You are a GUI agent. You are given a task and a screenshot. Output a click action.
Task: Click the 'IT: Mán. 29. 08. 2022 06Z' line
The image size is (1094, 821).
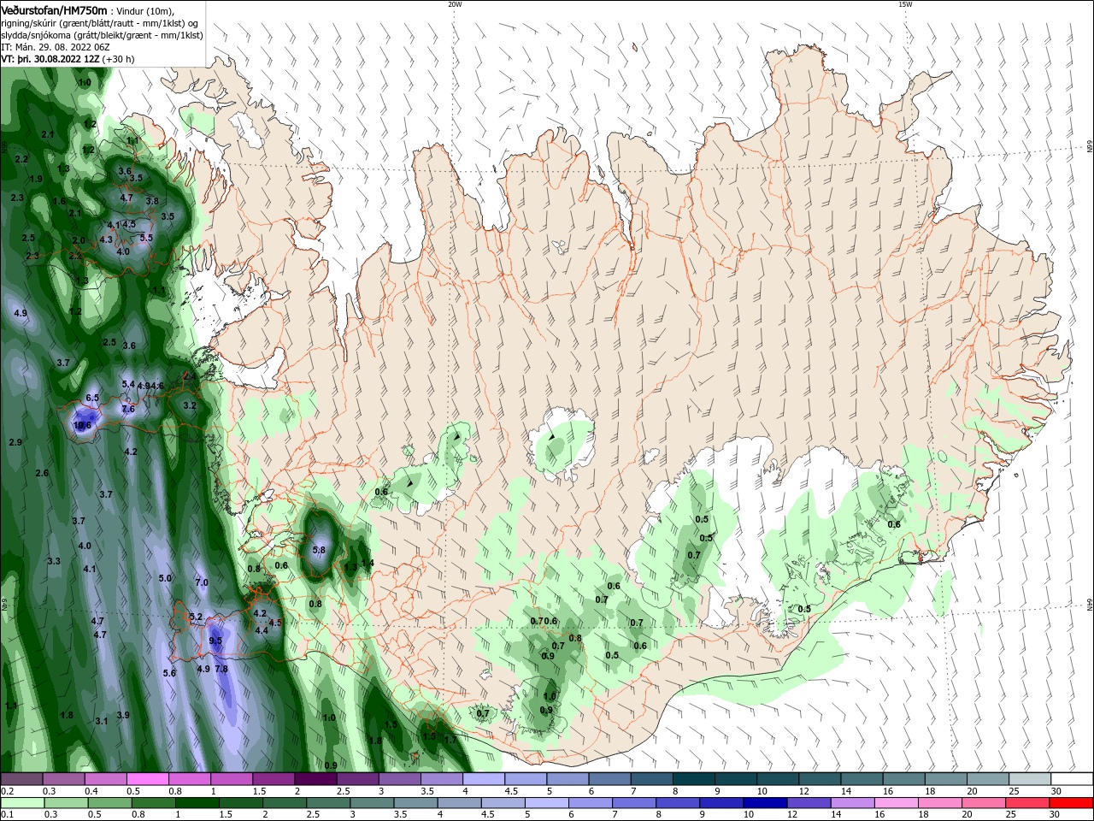tap(56, 48)
